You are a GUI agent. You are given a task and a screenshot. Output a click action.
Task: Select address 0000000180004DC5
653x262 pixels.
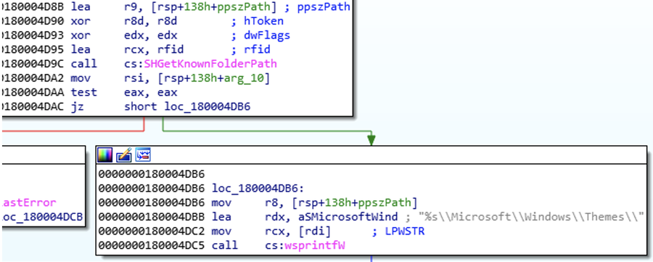pos(152,246)
